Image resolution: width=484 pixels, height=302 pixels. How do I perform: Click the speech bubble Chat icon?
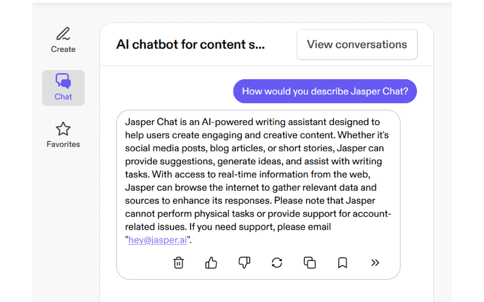pos(63,81)
